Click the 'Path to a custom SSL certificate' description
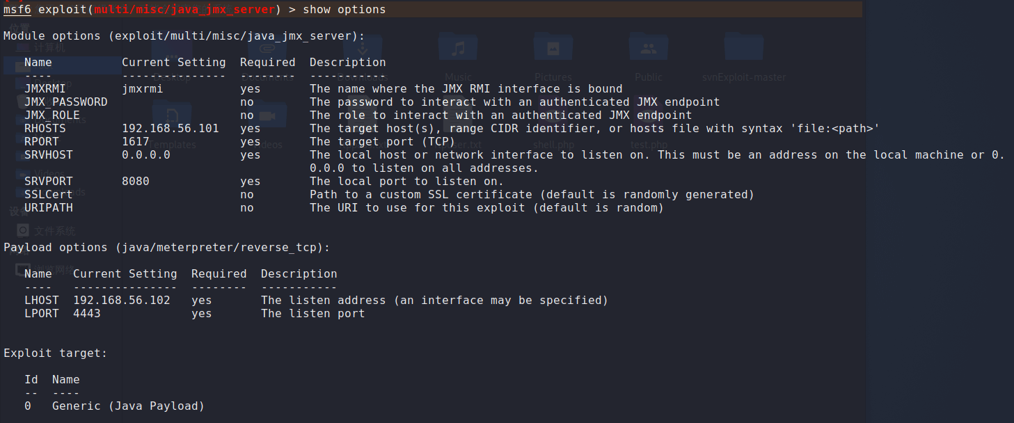The width and height of the screenshot is (1014, 423). coord(532,194)
